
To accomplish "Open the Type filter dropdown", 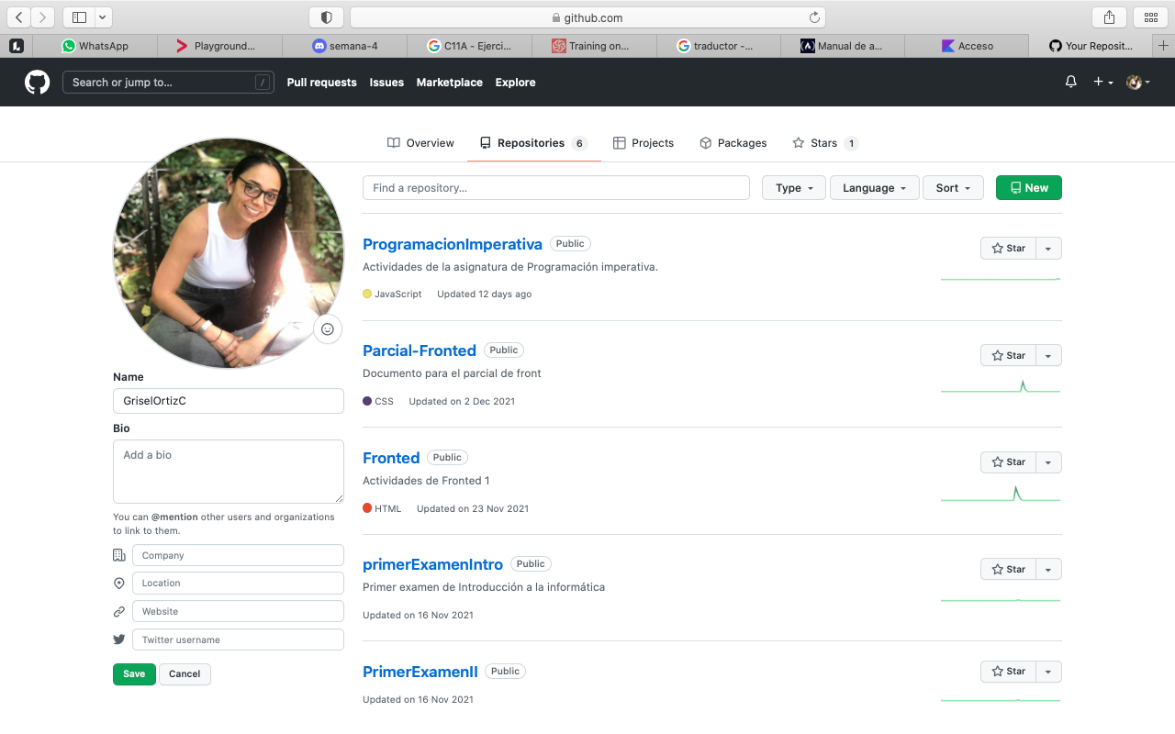I will 793,188.
